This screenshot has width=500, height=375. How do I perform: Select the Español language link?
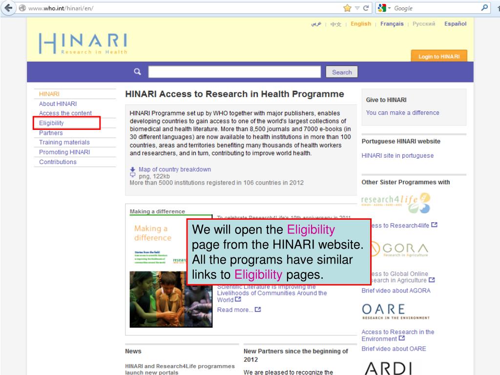pyautogui.click(x=455, y=24)
